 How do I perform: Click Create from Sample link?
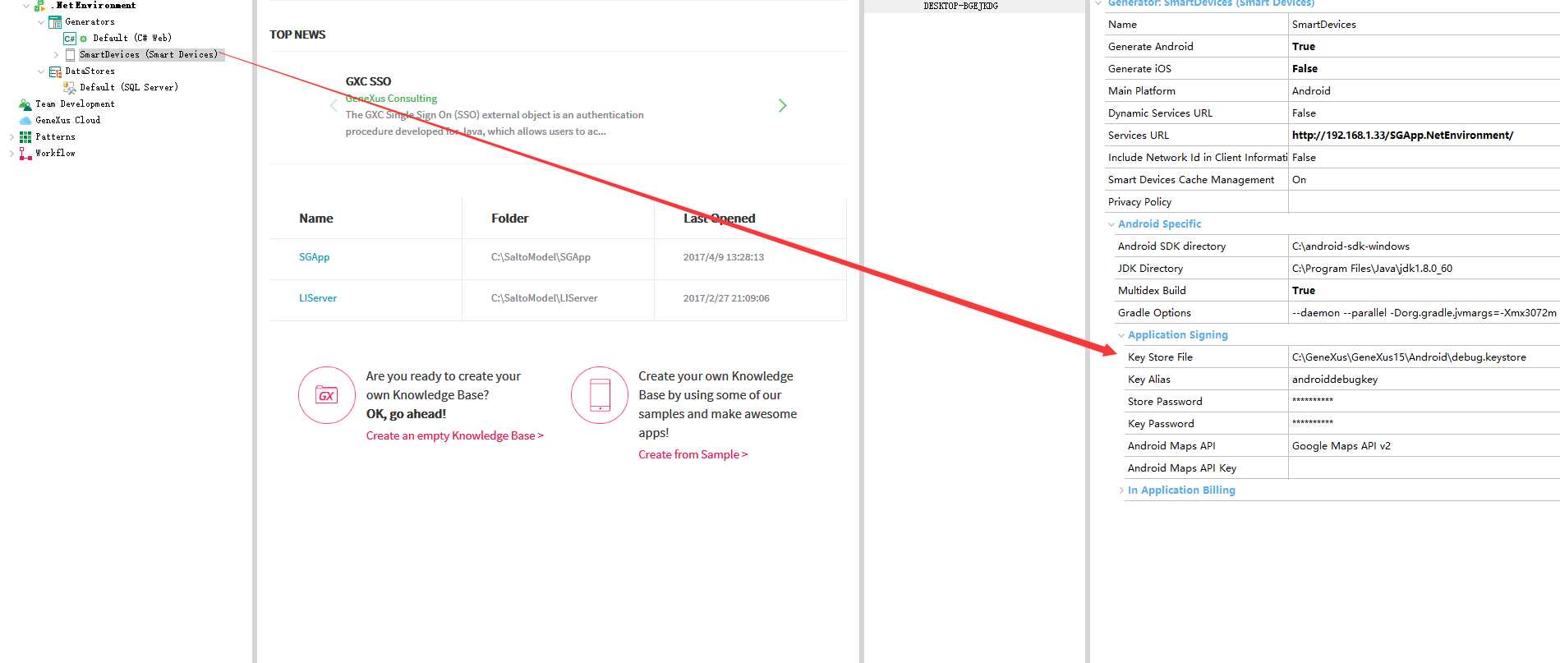coord(693,455)
